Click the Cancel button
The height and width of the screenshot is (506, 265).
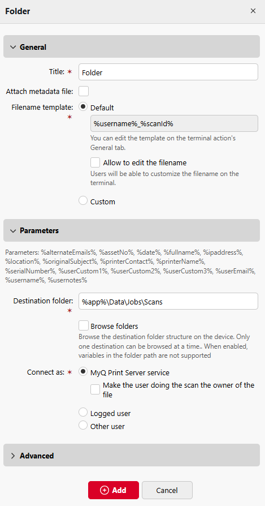point(167,490)
